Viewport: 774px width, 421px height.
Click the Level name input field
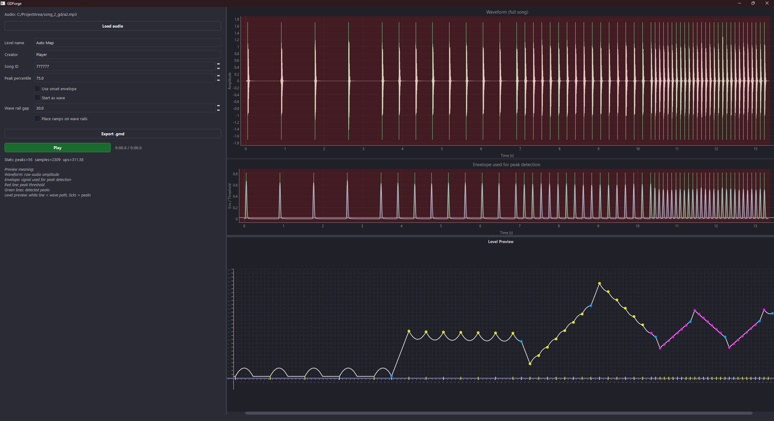[x=127, y=43]
